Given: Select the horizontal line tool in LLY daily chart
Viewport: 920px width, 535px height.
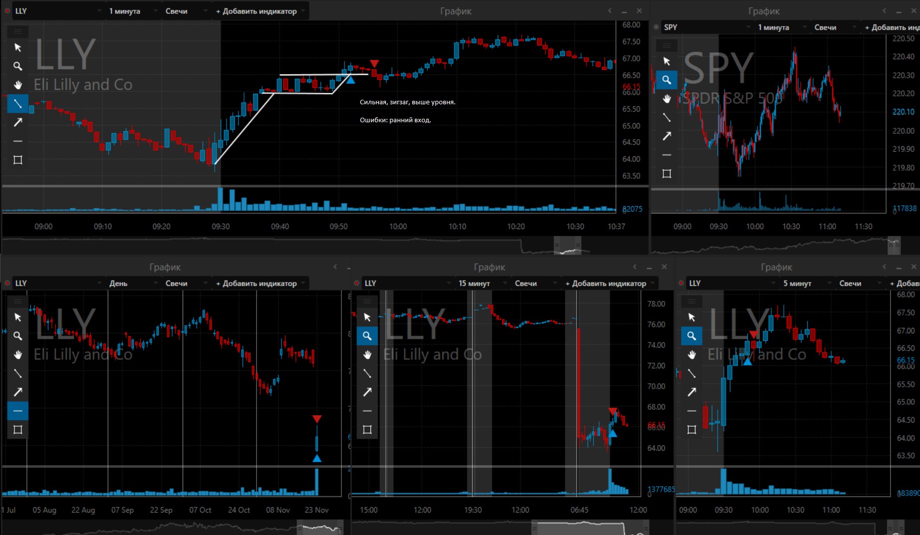Looking at the screenshot, I should [x=17, y=411].
